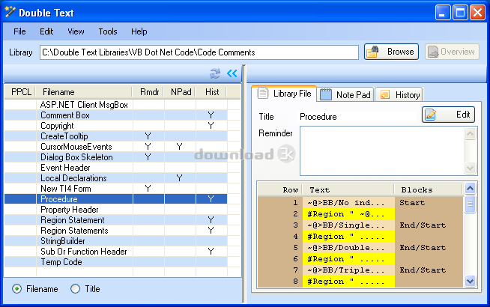490x307 pixels.
Task: Click the Edit button beside Title
Action: click(449, 115)
